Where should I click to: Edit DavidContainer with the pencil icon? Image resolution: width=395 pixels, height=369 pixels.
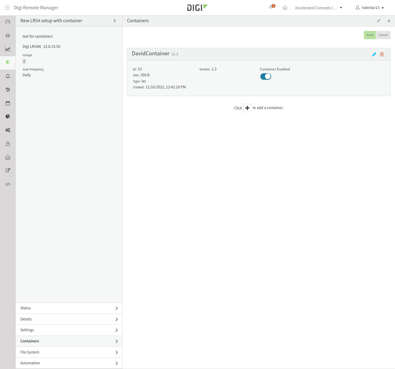374,54
